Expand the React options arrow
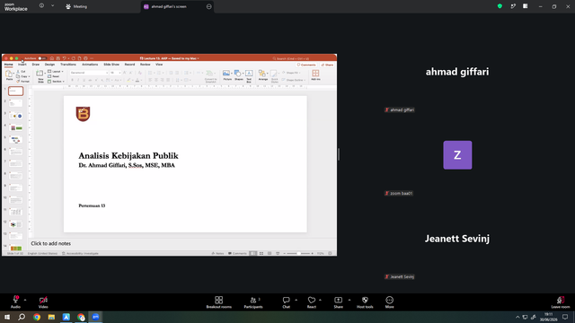 click(x=320, y=300)
